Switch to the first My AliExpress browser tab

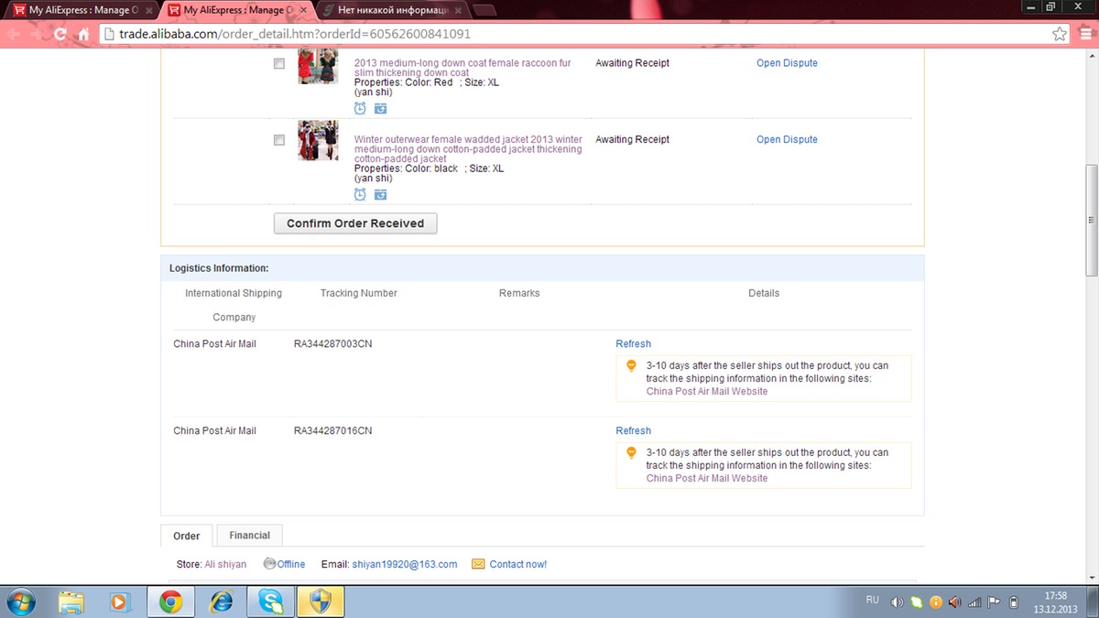(x=78, y=10)
